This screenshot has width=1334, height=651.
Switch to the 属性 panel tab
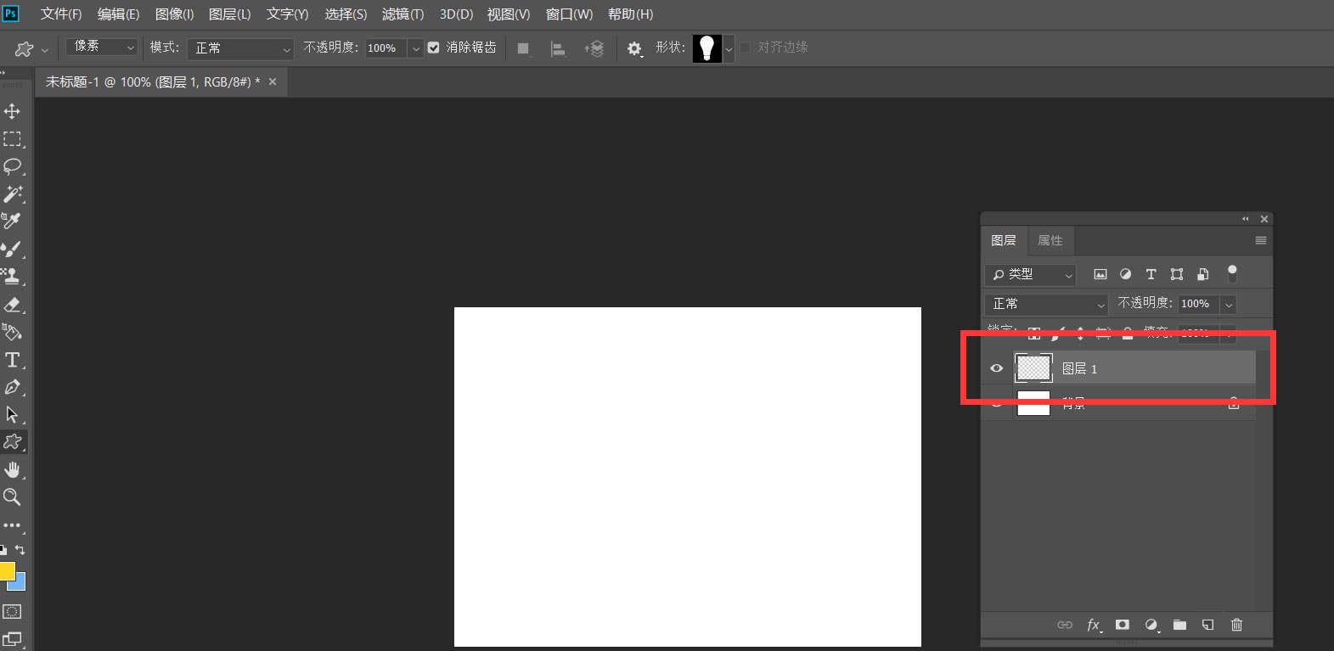(1050, 240)
